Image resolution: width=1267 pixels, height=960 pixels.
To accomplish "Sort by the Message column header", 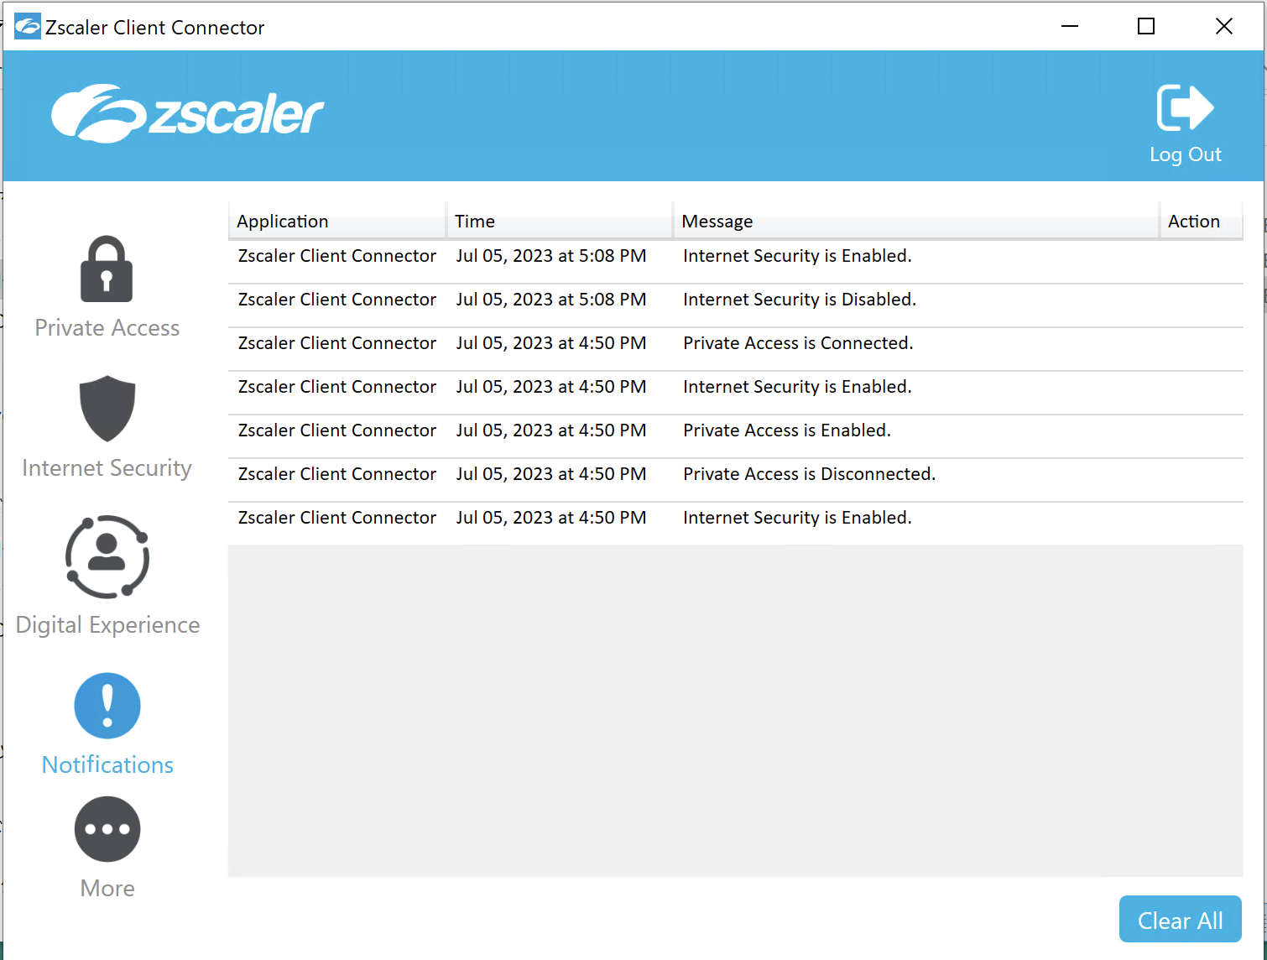I will point(916,221).
